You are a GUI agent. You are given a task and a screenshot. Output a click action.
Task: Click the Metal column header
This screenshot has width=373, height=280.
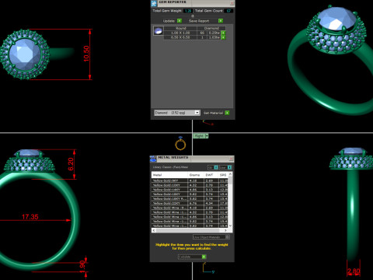[x=169, y=175]
